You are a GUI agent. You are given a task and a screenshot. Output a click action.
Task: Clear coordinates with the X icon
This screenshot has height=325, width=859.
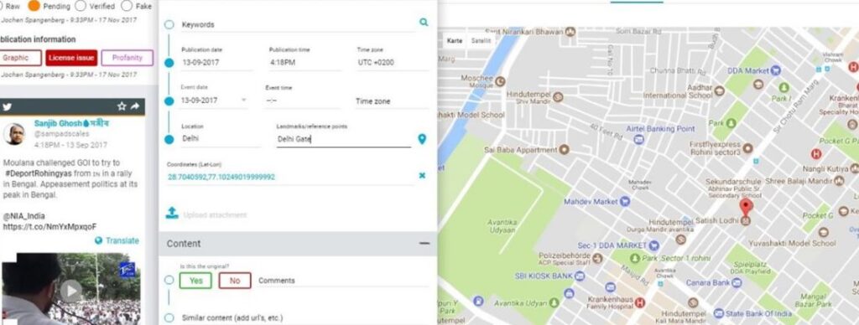pyautogui.click(x=423, y=176)
